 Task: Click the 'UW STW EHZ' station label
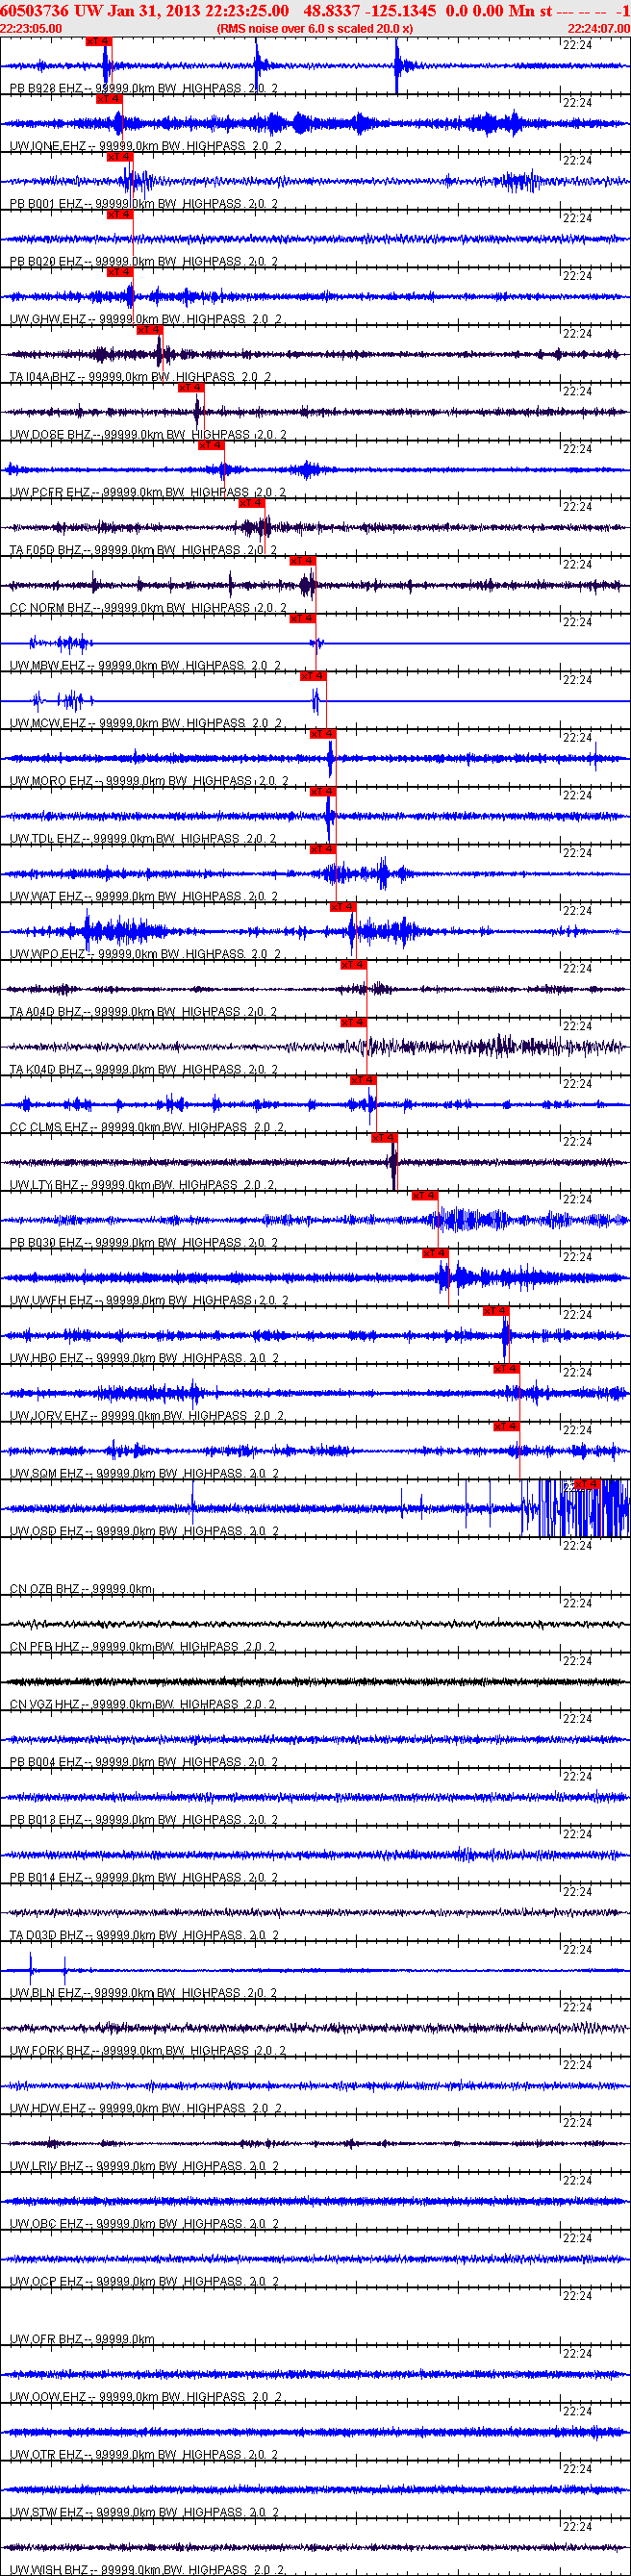point(47,2513)
